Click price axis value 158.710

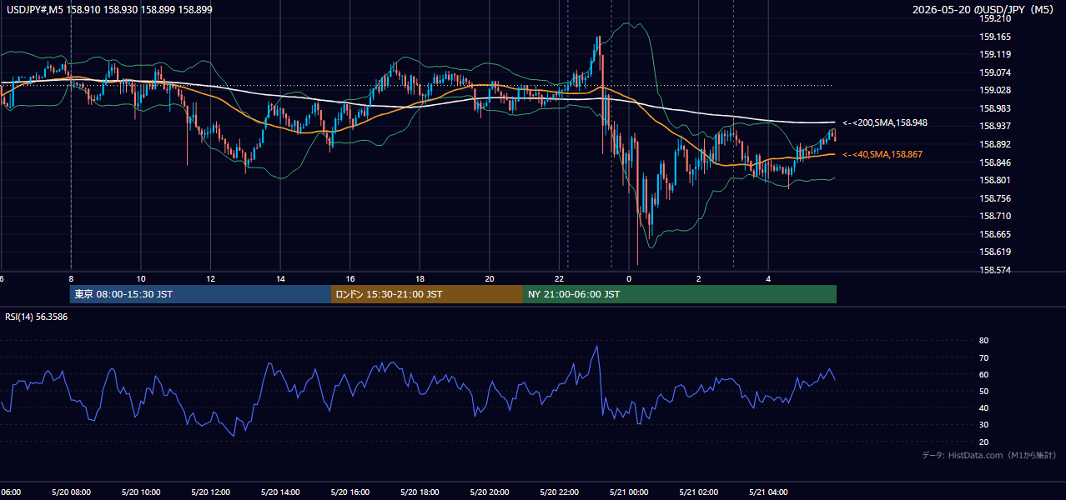[994, 216]
